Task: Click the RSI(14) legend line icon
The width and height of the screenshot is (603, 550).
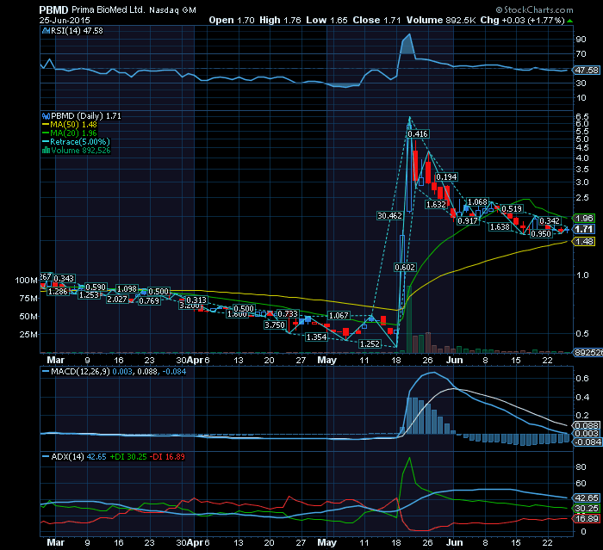Action: point(46,31)
